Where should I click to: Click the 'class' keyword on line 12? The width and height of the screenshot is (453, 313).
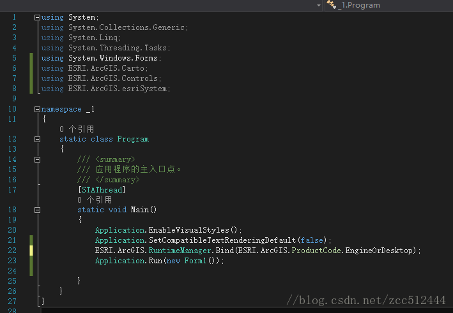[x=102, y=139]
